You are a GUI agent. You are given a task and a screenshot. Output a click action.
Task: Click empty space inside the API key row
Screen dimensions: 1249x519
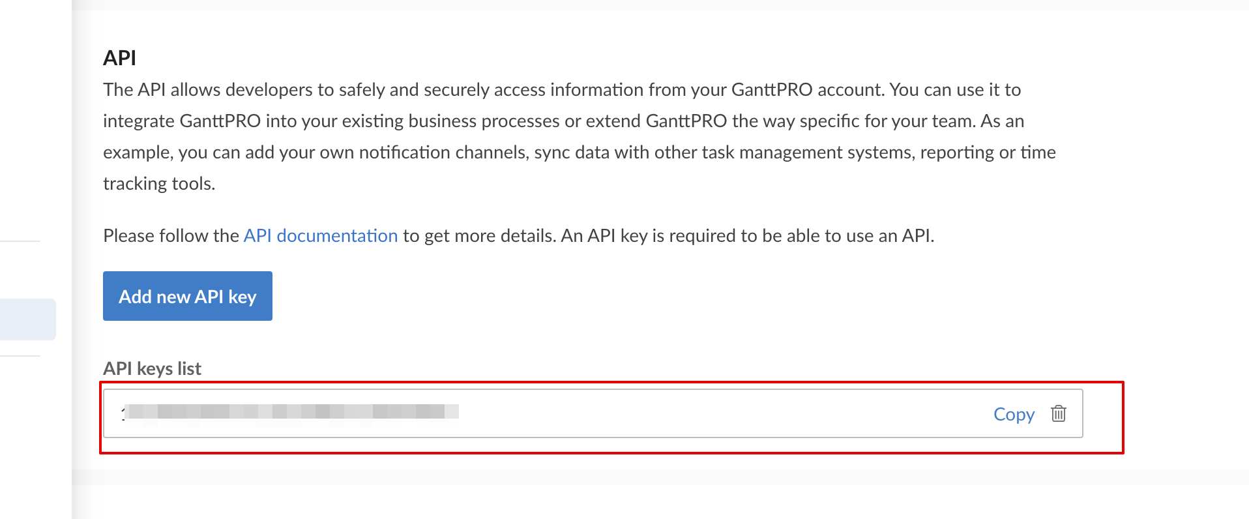(717, 413)
